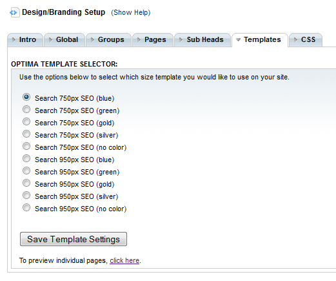Image resolution: width=336 pixels, height=281 pixels.
Task: Click the arrow icon on Intro tab
Action: point(14,39)
